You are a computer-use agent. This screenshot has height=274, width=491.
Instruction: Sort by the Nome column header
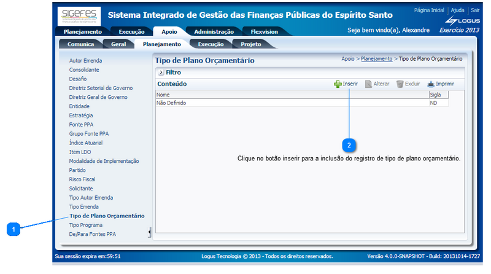pyautogui.click(x=163, y=95)
